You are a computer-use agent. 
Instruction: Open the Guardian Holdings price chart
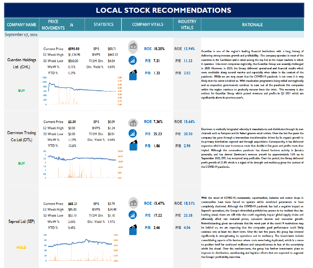(82, 91)
